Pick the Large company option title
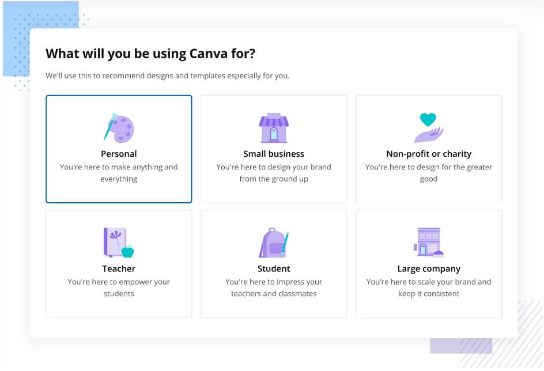This screenshot has width=544, height=371. pos(429,269)
